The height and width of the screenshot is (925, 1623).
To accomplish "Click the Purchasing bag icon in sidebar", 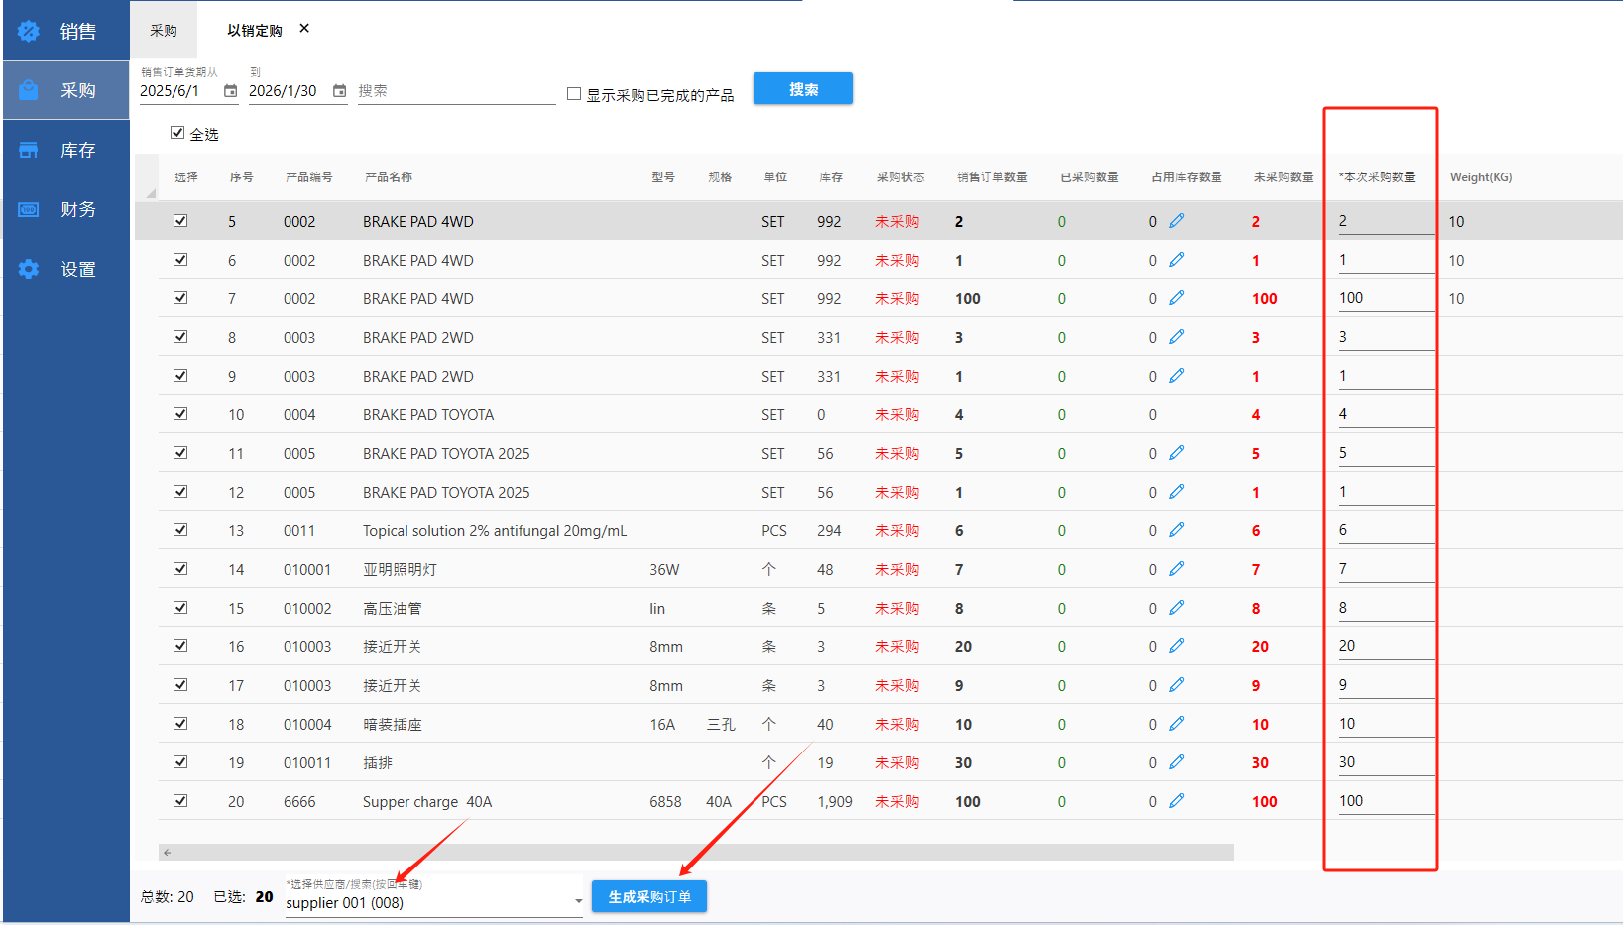I will (x=29, y=90).
